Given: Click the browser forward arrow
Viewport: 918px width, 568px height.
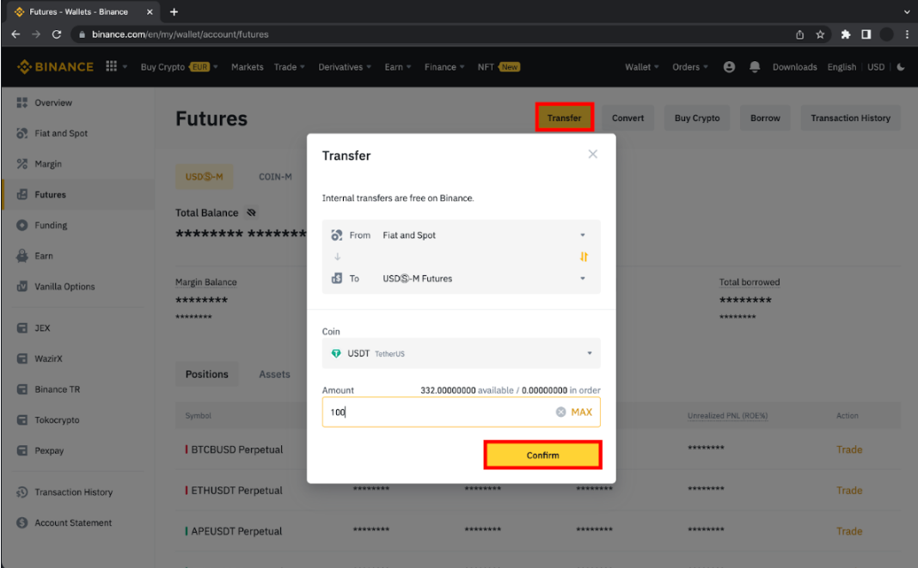Looking at the screenshot, I should point(36,34).
